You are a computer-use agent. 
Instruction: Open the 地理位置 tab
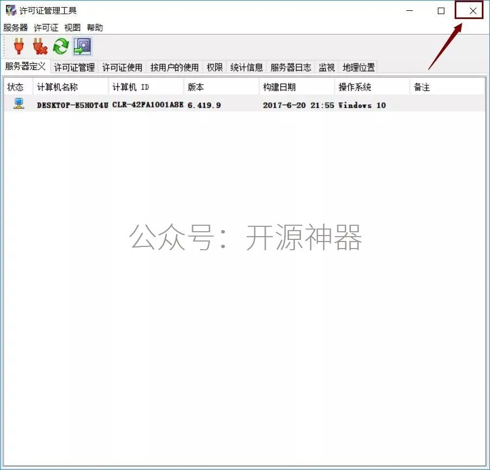click(359, 67)
